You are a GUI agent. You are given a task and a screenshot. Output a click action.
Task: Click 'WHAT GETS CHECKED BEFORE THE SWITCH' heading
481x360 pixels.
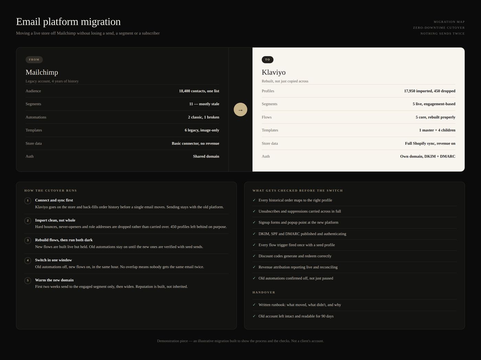298,190
